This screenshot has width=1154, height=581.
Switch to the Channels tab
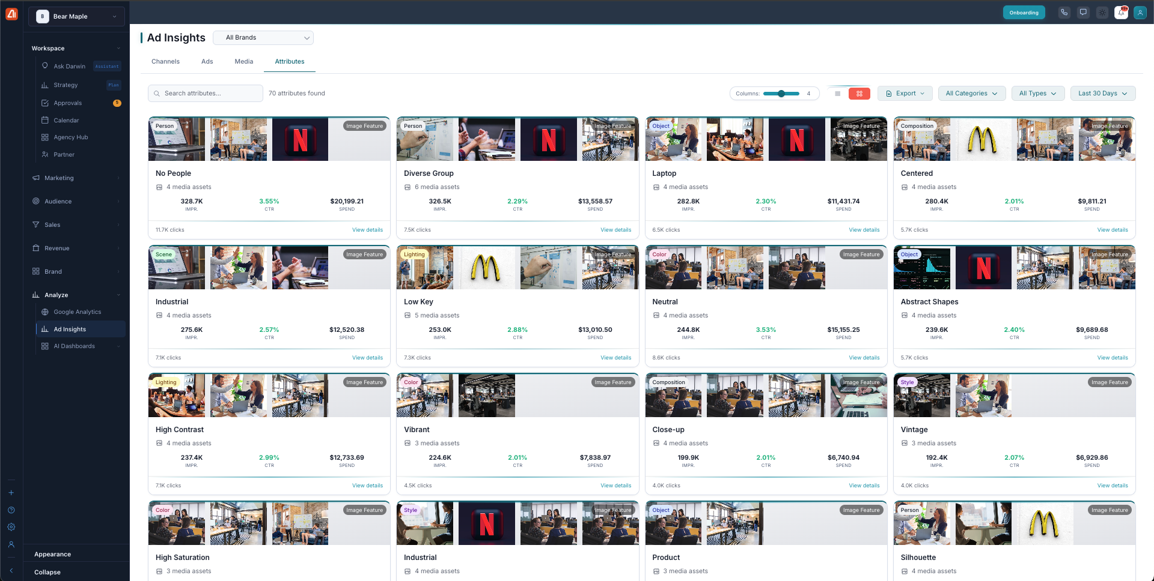pos(165,62)
